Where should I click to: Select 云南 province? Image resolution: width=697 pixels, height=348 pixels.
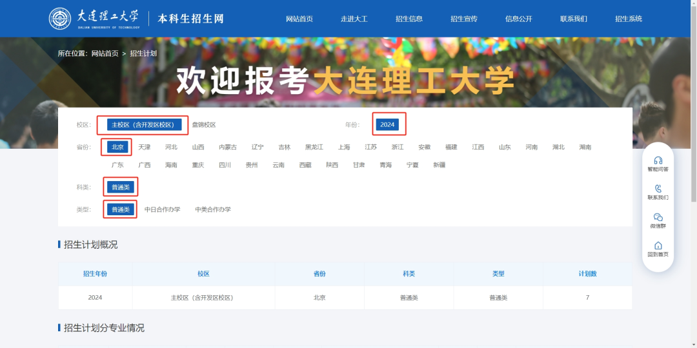(278, 165)
